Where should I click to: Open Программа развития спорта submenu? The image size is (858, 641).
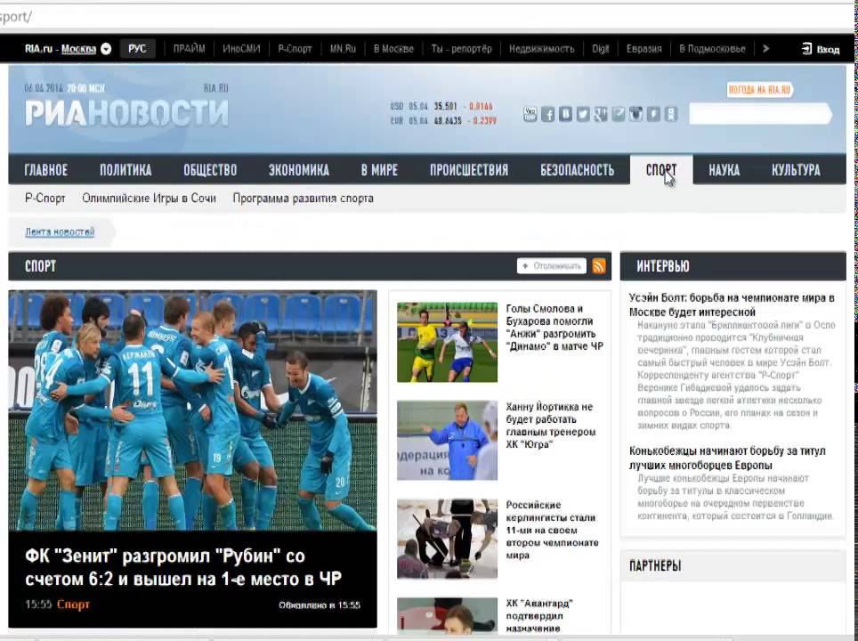pyautogui.click(x=304, y=199)
